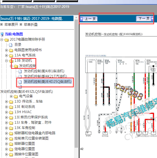Click the tree panel vertical scrollbar track
The height and width of the screenshot is (158, 157).
76,84
